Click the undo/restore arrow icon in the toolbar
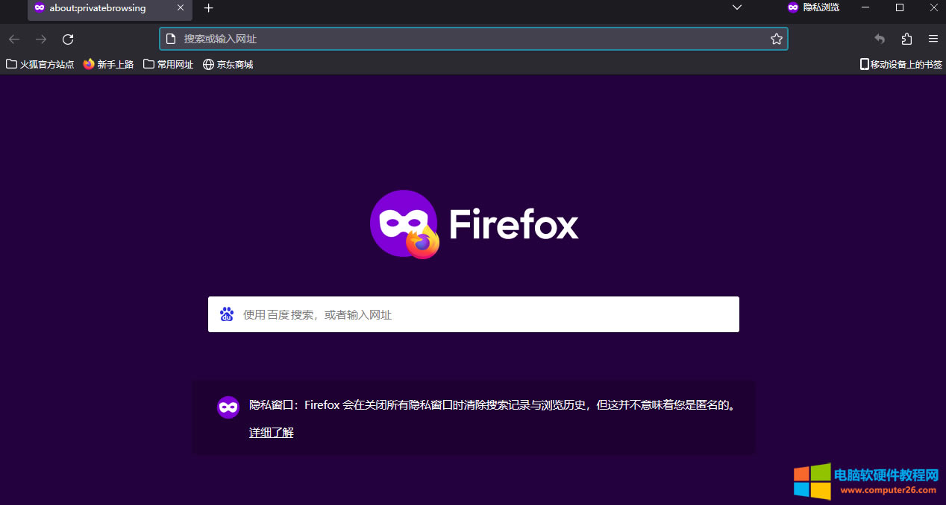 879,38
